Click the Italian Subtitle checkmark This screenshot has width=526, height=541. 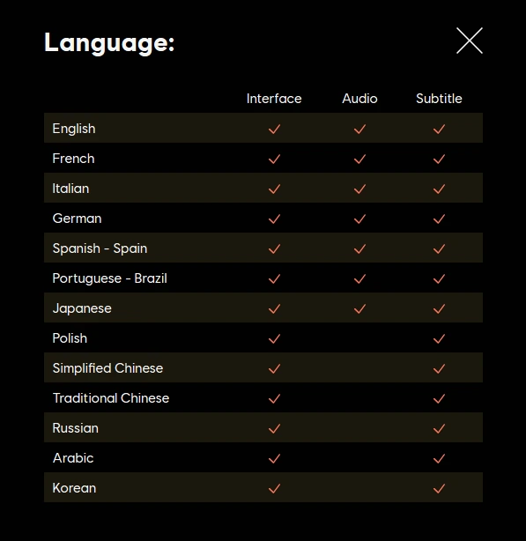pyautogui.click(x=439, y=189)
